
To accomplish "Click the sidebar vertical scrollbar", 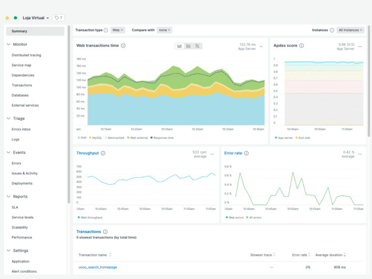I will [69, 114].
